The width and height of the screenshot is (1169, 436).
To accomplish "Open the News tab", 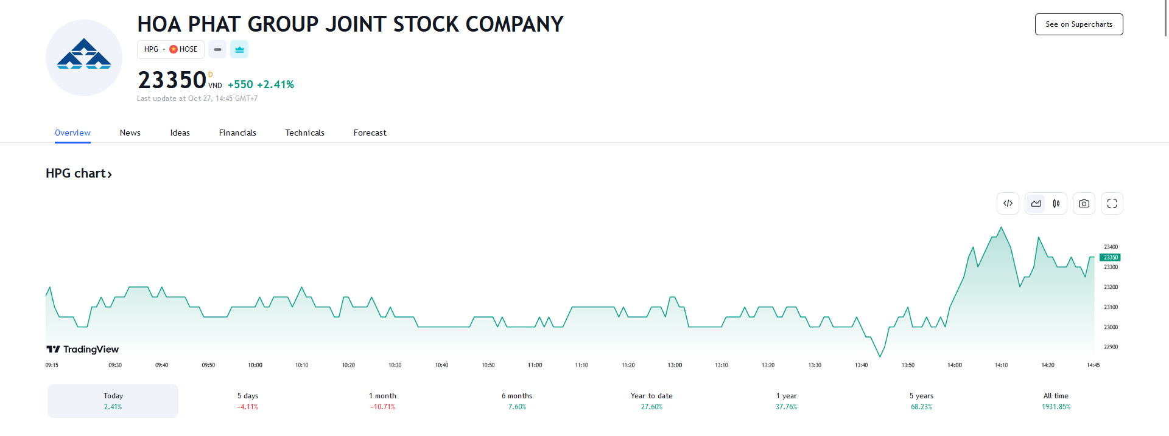I will click(130, 133).
